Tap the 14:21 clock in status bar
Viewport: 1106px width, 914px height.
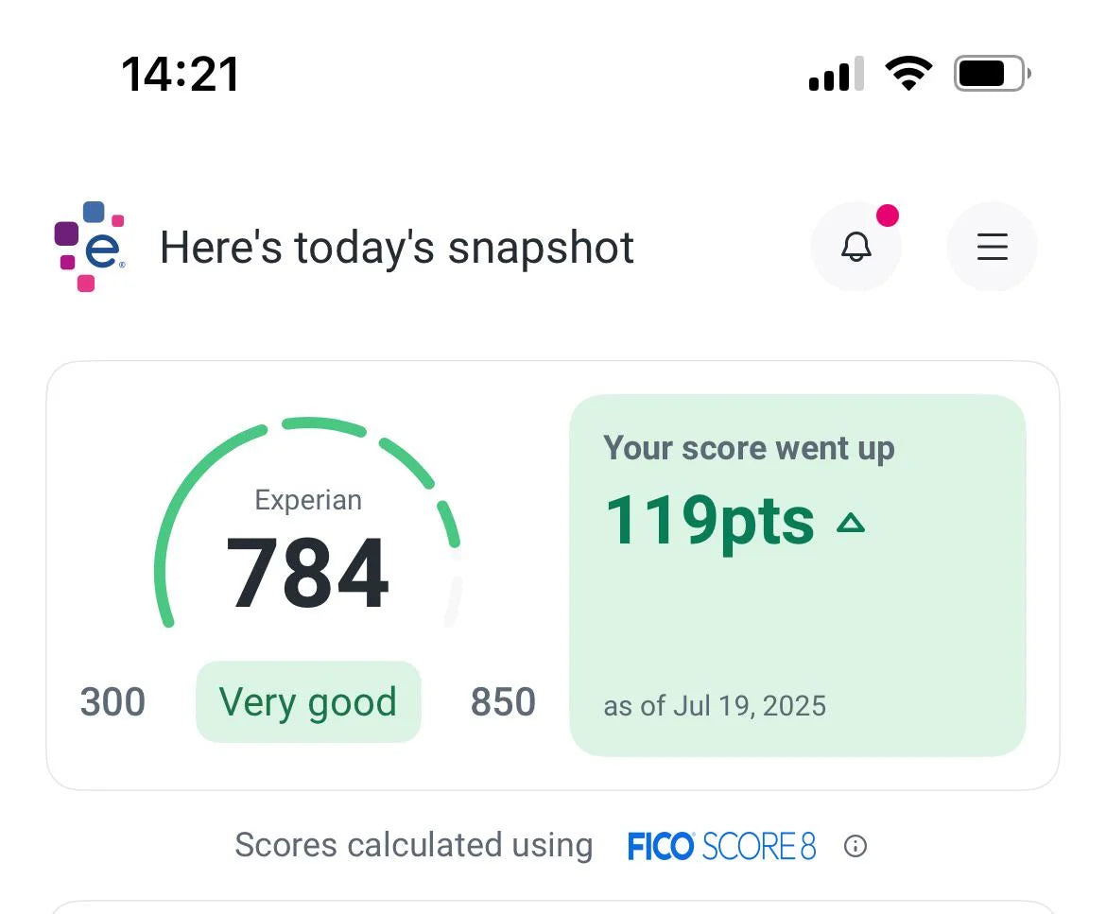181,74
